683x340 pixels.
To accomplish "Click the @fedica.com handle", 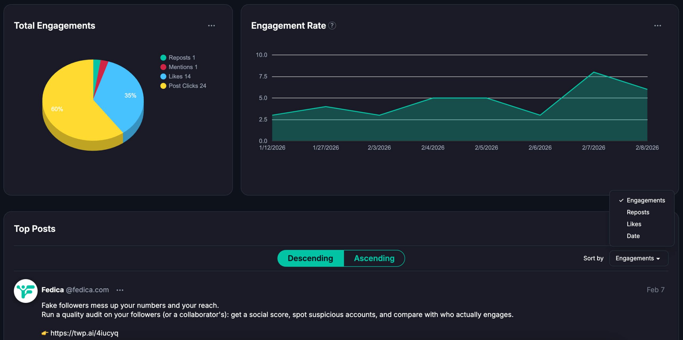I will [88, 290].
